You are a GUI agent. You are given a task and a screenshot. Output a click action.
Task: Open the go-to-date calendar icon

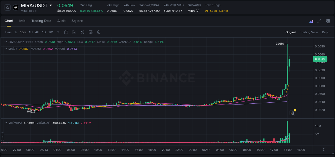pyautogui.click(x=66, y=32)
